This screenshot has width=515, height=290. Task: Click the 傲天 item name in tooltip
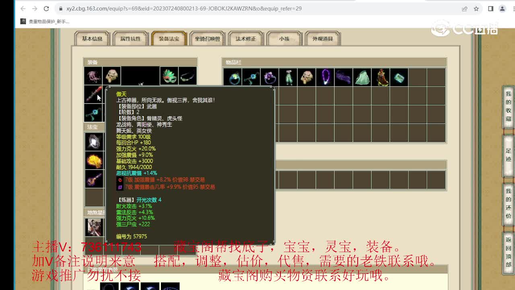pyautogui.click(x=121, y=94)
